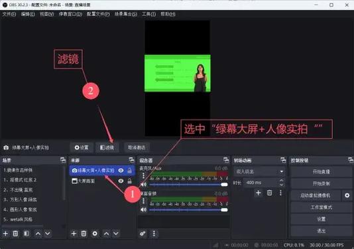Image resolution: width=354 pixels, height=249 pixels.
Task: Open mixer dock options three-dot menu
Action: [154, 233]
